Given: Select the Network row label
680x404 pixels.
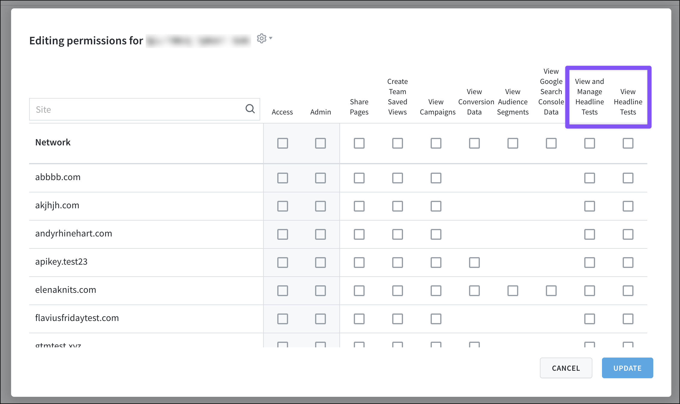Looking at the screenshot, I should coord(53,142).
